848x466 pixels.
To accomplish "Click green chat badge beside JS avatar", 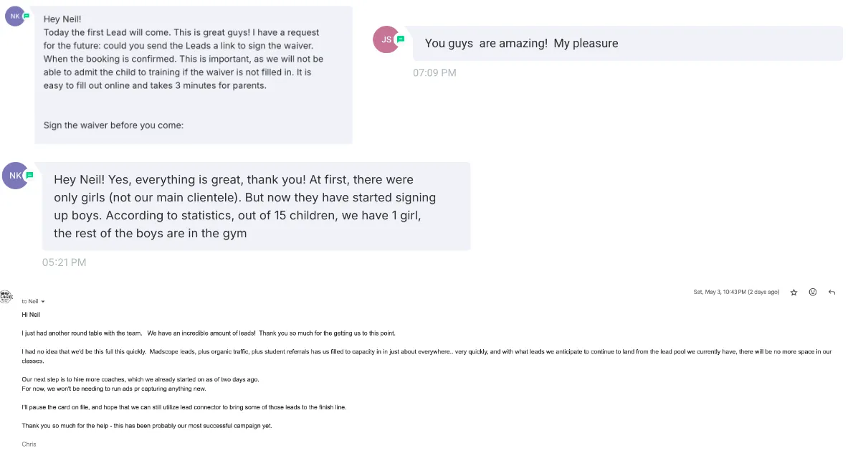I will [401, 39].
